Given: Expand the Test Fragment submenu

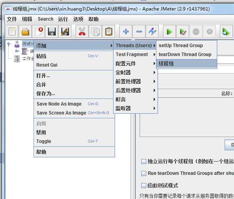Looking at the screenshot, I should click(135, 55).
